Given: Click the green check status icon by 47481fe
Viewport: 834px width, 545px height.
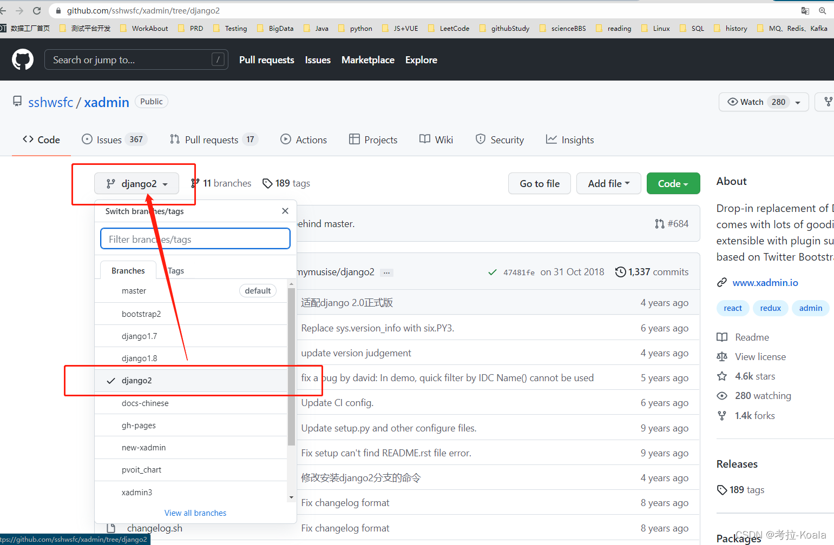Looking at the screenshot, I should 492,272.
